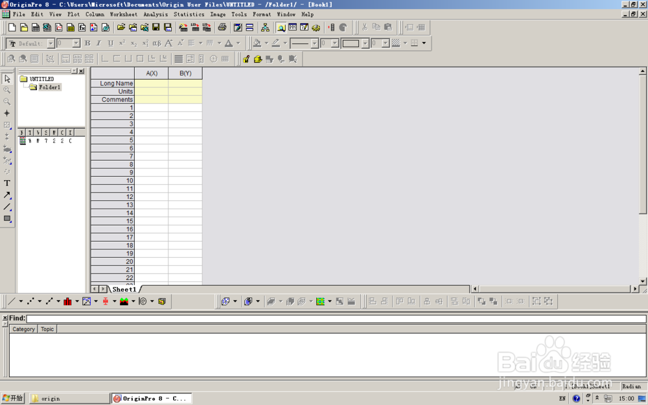Toggle Bold text formatting
The width and height of the screenshot is (648, 405).
coord(87,43)
